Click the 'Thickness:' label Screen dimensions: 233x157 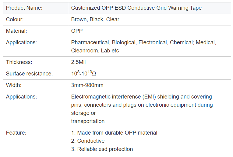19,62
